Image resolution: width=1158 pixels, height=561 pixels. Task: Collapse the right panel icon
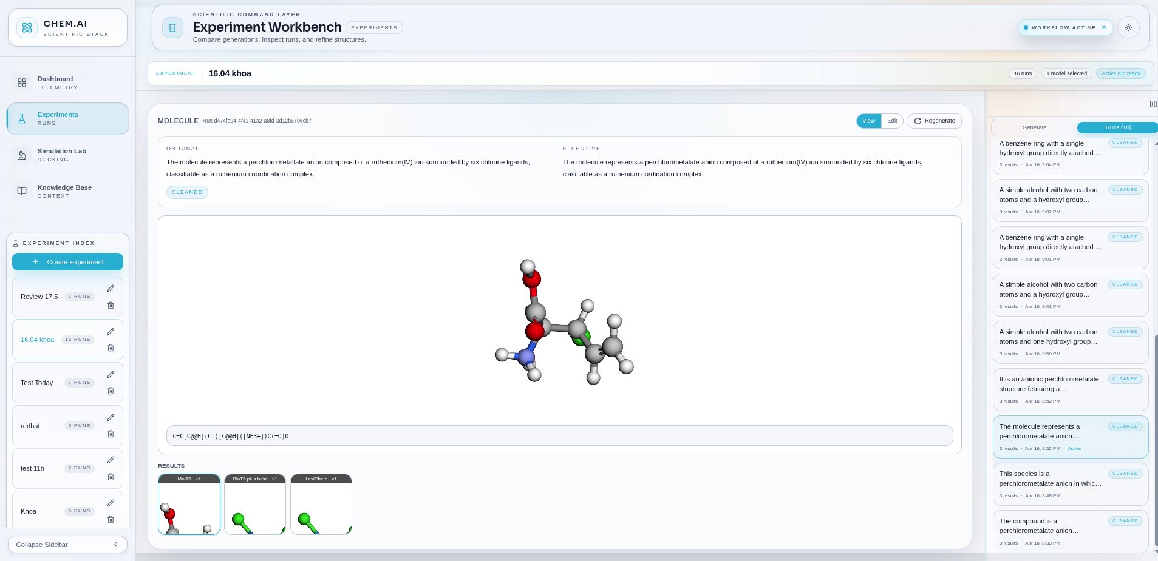(1153, 104)
